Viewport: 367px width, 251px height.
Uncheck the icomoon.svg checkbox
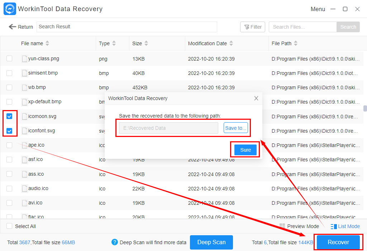point(9,116)
